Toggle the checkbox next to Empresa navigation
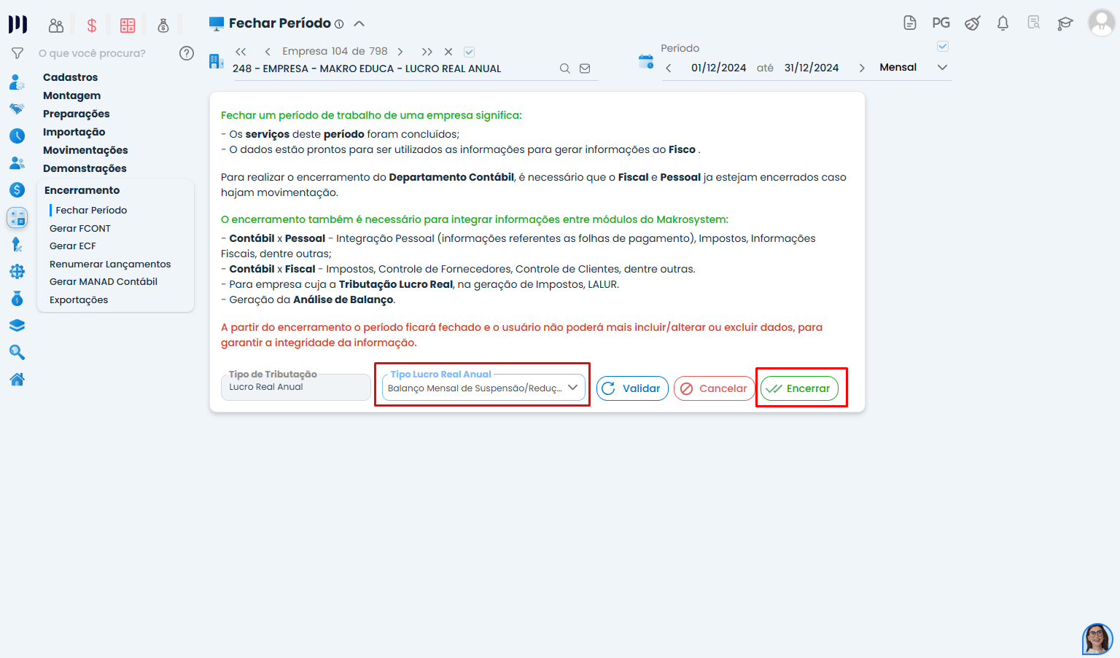The image size is (1120, 658). click(470, 52)
